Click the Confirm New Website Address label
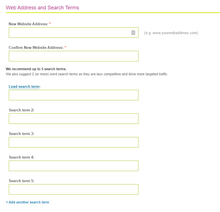This screenshot has width=220, height=212. 36,48
